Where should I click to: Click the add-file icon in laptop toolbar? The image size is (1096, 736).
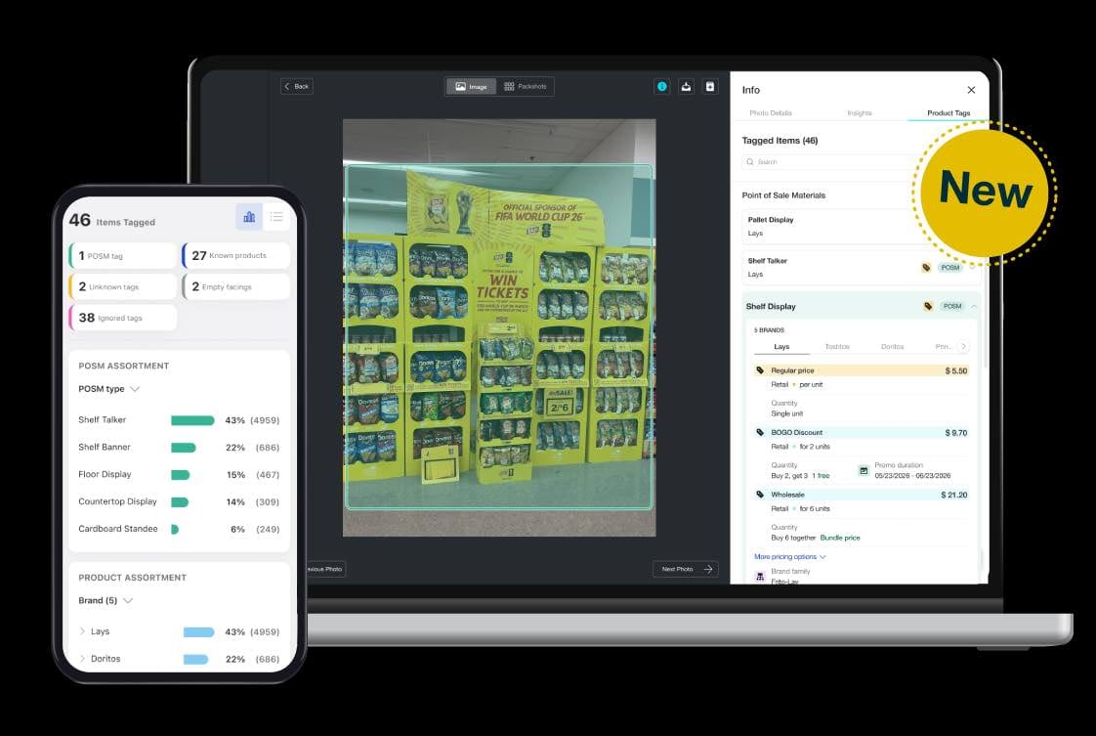pyautogui.click(x=710, y=87)
